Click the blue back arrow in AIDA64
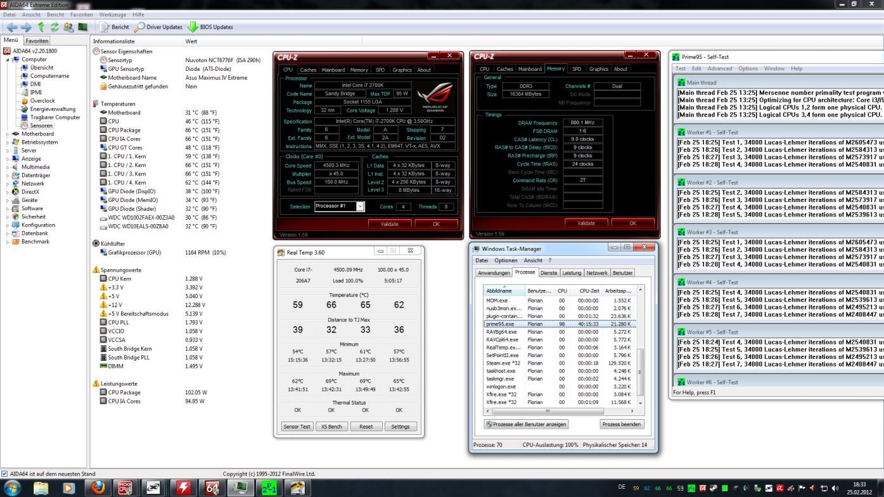Screen dimensions: 884x497 point(11,27)
